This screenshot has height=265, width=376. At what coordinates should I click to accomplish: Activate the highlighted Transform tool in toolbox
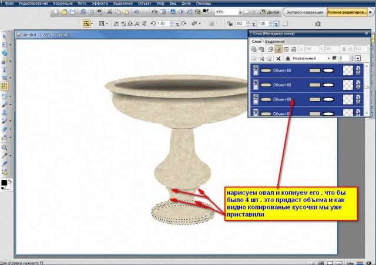click(5, 86)
